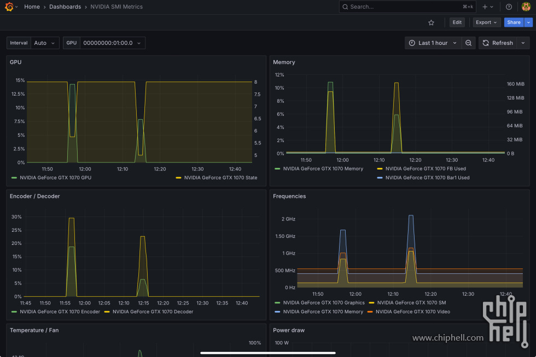The height and width of the screenshot is (357, 536).
Task: Star this dashboard as favorite
Action: click(x=431, y=22)
